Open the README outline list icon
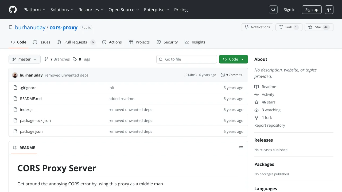 pyautogui.click(x=241, y=148)
